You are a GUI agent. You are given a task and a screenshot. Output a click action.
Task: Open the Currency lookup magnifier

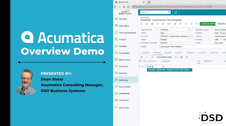pos(221,40)
